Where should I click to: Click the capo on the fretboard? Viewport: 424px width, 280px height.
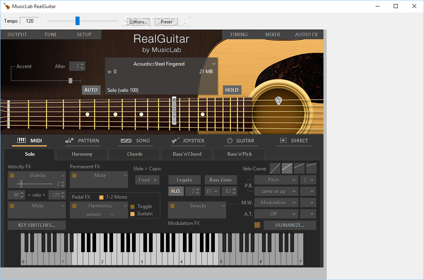(x=174, y=110)
